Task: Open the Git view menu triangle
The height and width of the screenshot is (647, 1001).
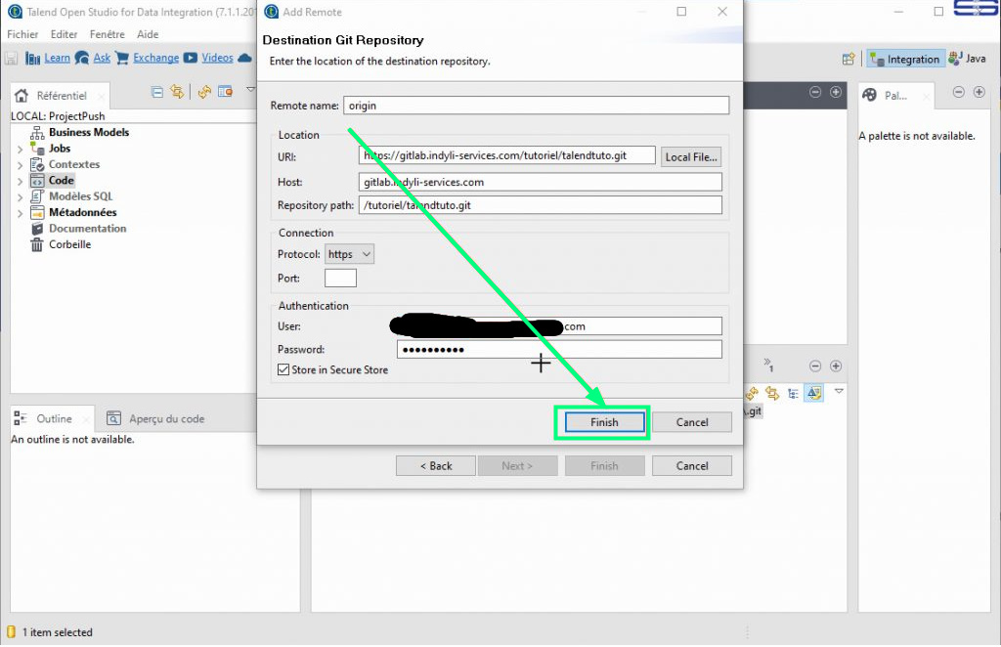Action: point(840,391)
